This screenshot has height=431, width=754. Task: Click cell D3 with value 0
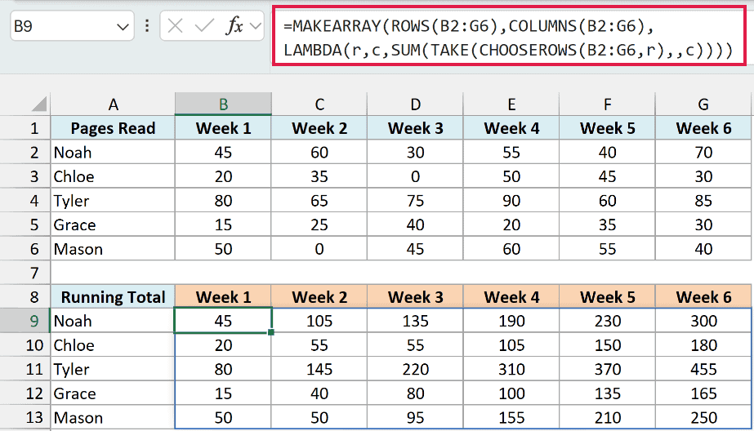[x=416, y=176]
